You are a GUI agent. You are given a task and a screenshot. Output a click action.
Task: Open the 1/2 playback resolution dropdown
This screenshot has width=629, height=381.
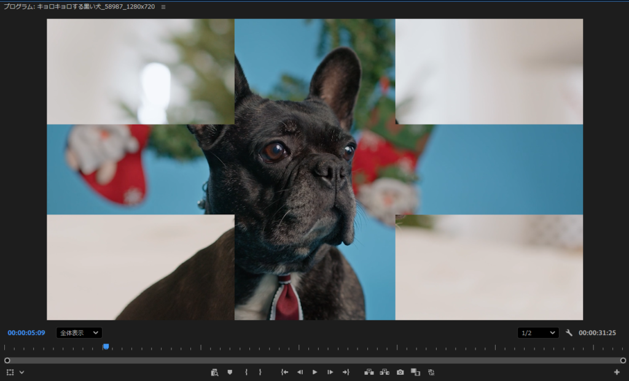coord(537,333)
